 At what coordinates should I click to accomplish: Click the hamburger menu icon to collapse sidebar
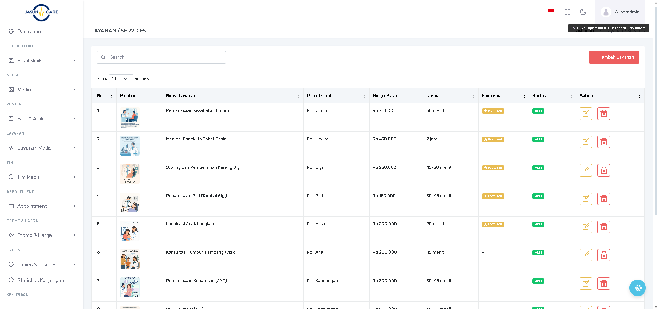pyautogui.click(x=96, y=12)
